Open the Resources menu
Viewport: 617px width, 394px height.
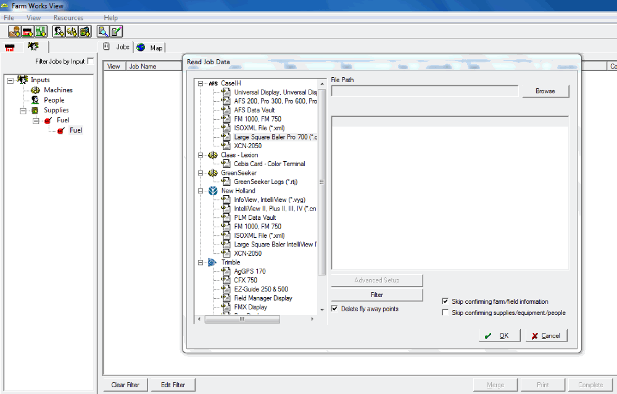pos(68,18)
